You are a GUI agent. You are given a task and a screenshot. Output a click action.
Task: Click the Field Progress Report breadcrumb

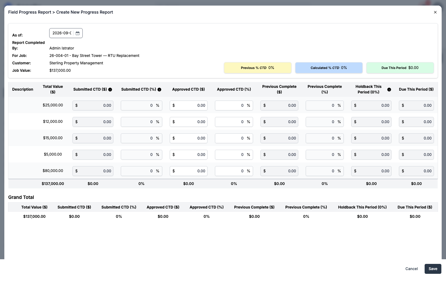(30, 12)
